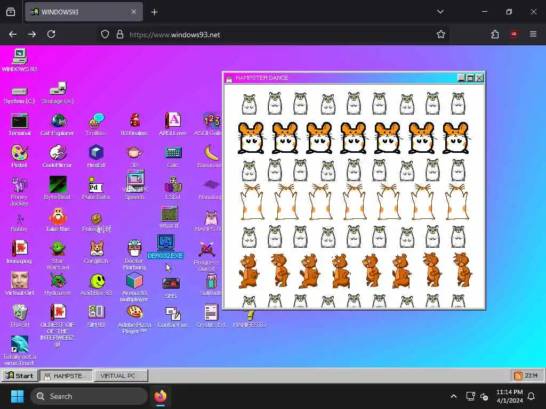The height and width of the screenshot is (409, 546).
Task: Open the What If icon
Action: [x=169, y=217]
